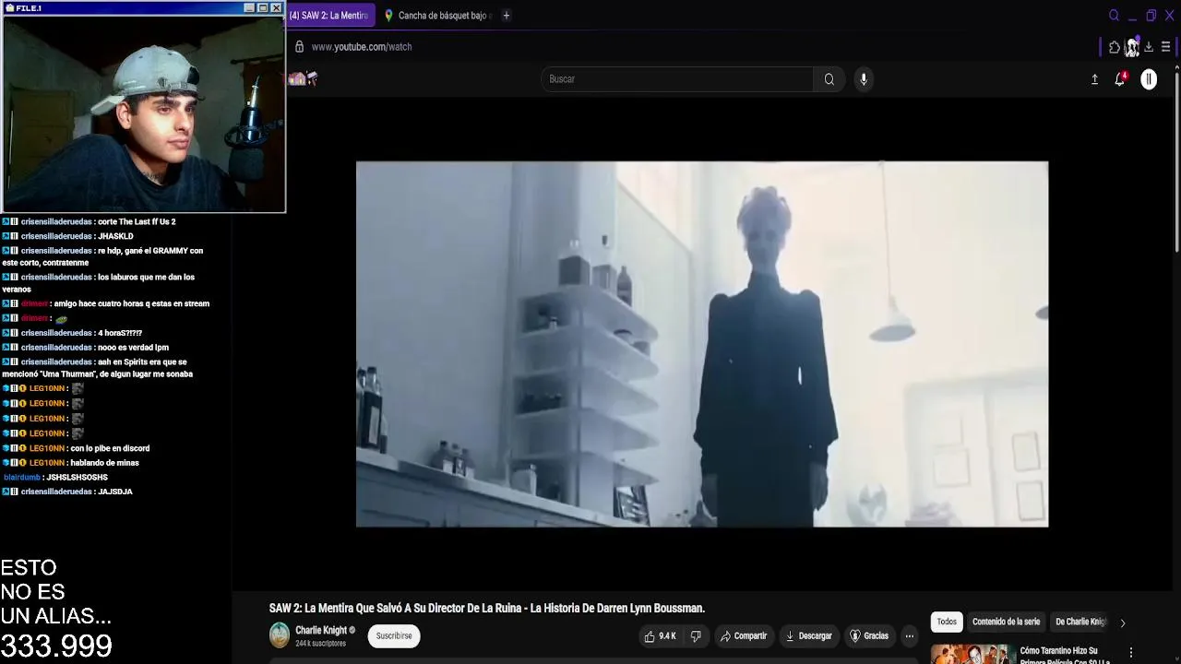Image resolution: width=1181 pixels, height=664 pixels.
Task: Click the 333.999 overlay number
Action: coord(56,646)
